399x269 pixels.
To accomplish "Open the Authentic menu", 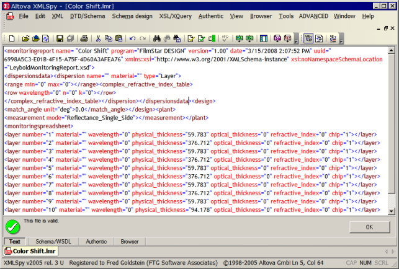I will [x=211, y=16].
